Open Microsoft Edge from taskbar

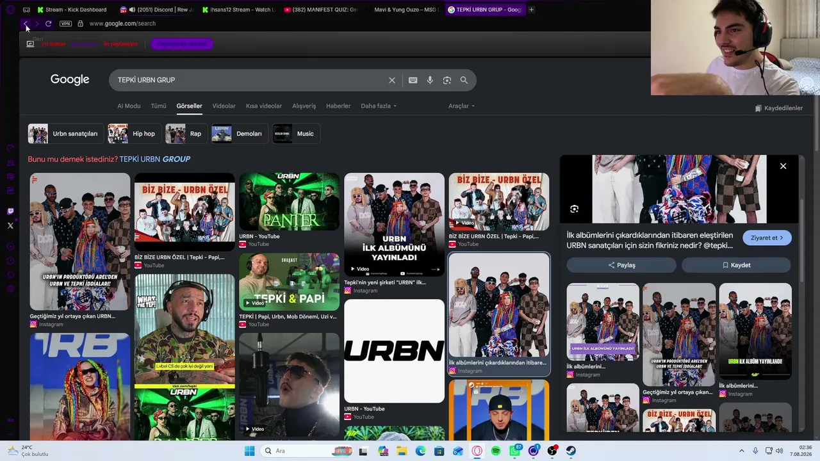[420, 451]
